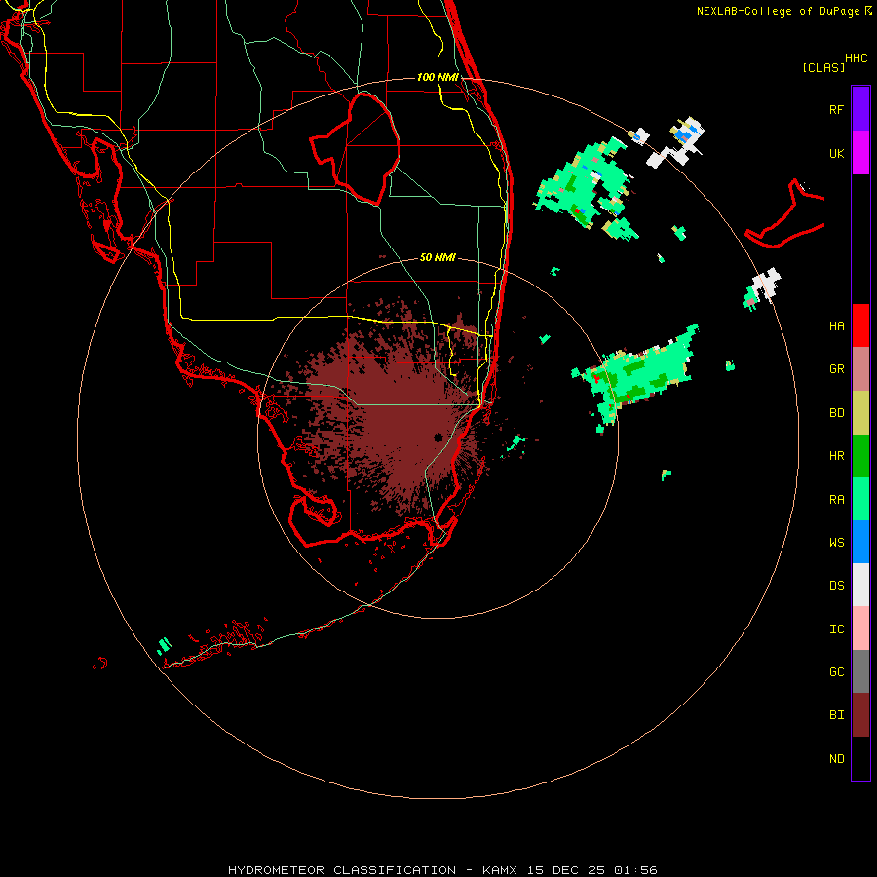
Task: Click the blue WS legend swatch
Action: click(860, 542)
